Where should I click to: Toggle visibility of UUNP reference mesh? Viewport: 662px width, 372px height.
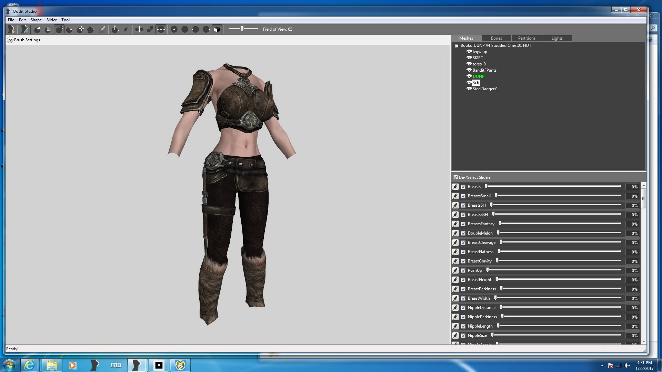click(469, 76)
